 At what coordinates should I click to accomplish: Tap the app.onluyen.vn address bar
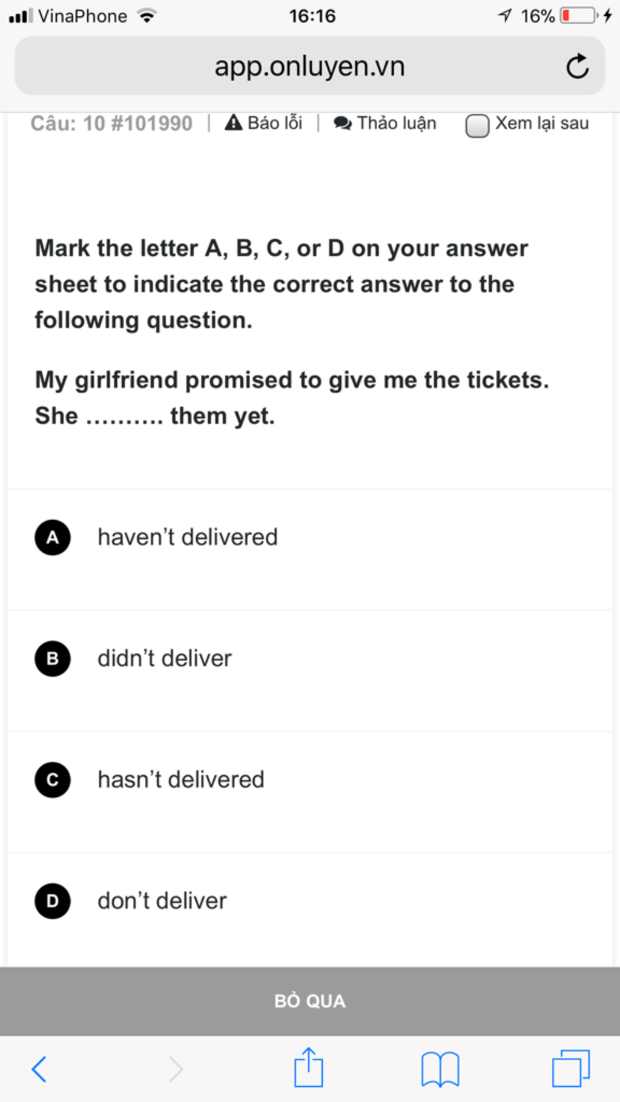click(310, 65)
